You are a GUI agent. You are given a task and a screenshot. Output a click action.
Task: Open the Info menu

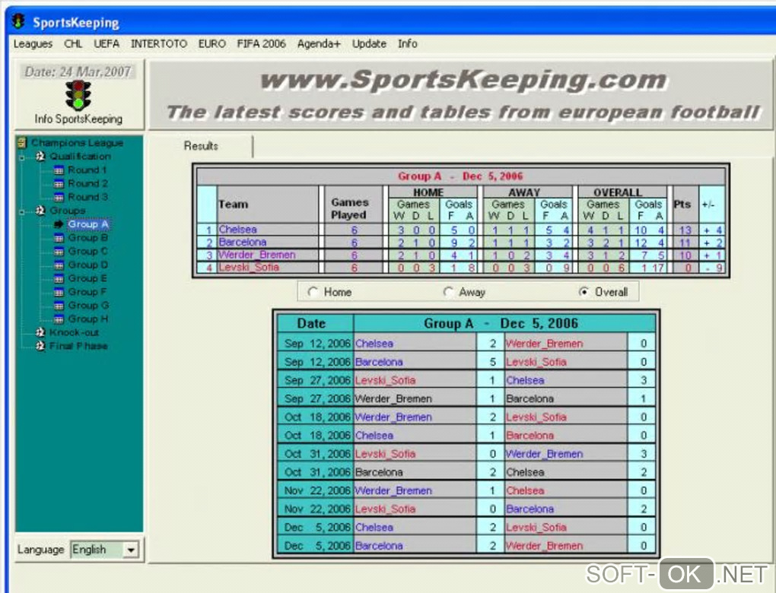pos(407,44)
